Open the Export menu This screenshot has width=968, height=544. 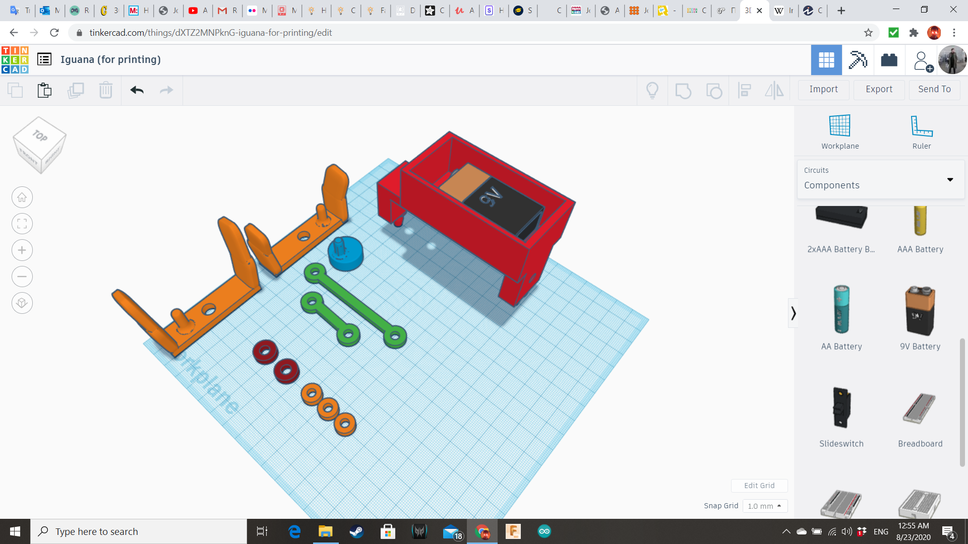(x=879, y=89)
